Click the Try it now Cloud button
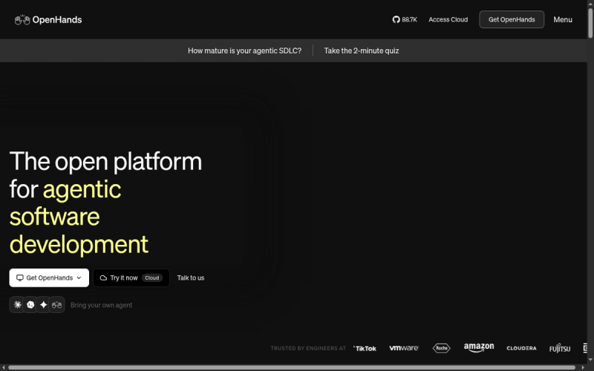The image size is (594, 371). click(131, 278)
